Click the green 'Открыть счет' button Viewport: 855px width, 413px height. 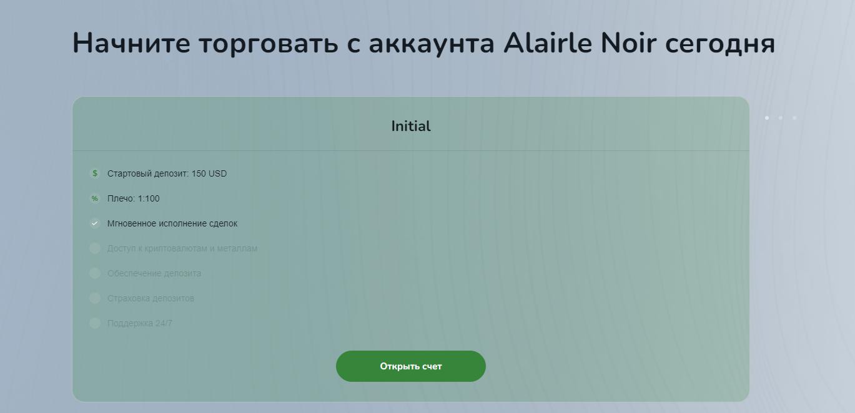[411, 366]
